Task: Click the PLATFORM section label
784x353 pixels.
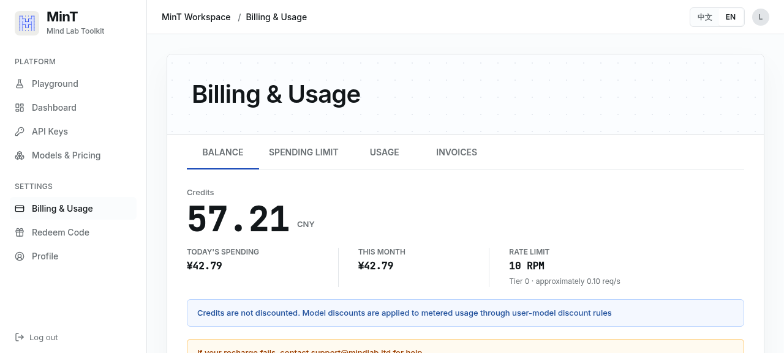Action: tap(35, 62)
